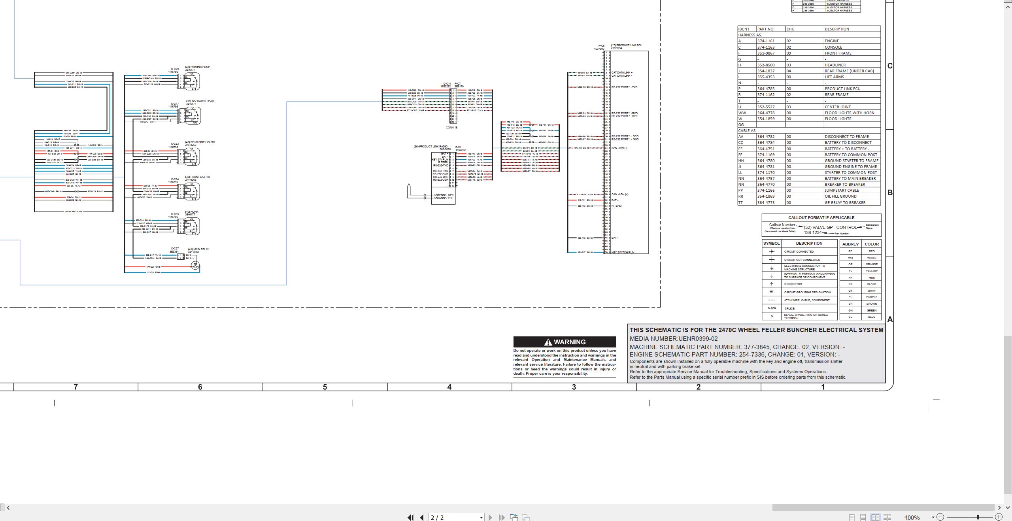This screenshot has height=521, width=1012.
Task: Click the (52) VALVE GP - CONTROL example
Action: (x=830, y=227)
